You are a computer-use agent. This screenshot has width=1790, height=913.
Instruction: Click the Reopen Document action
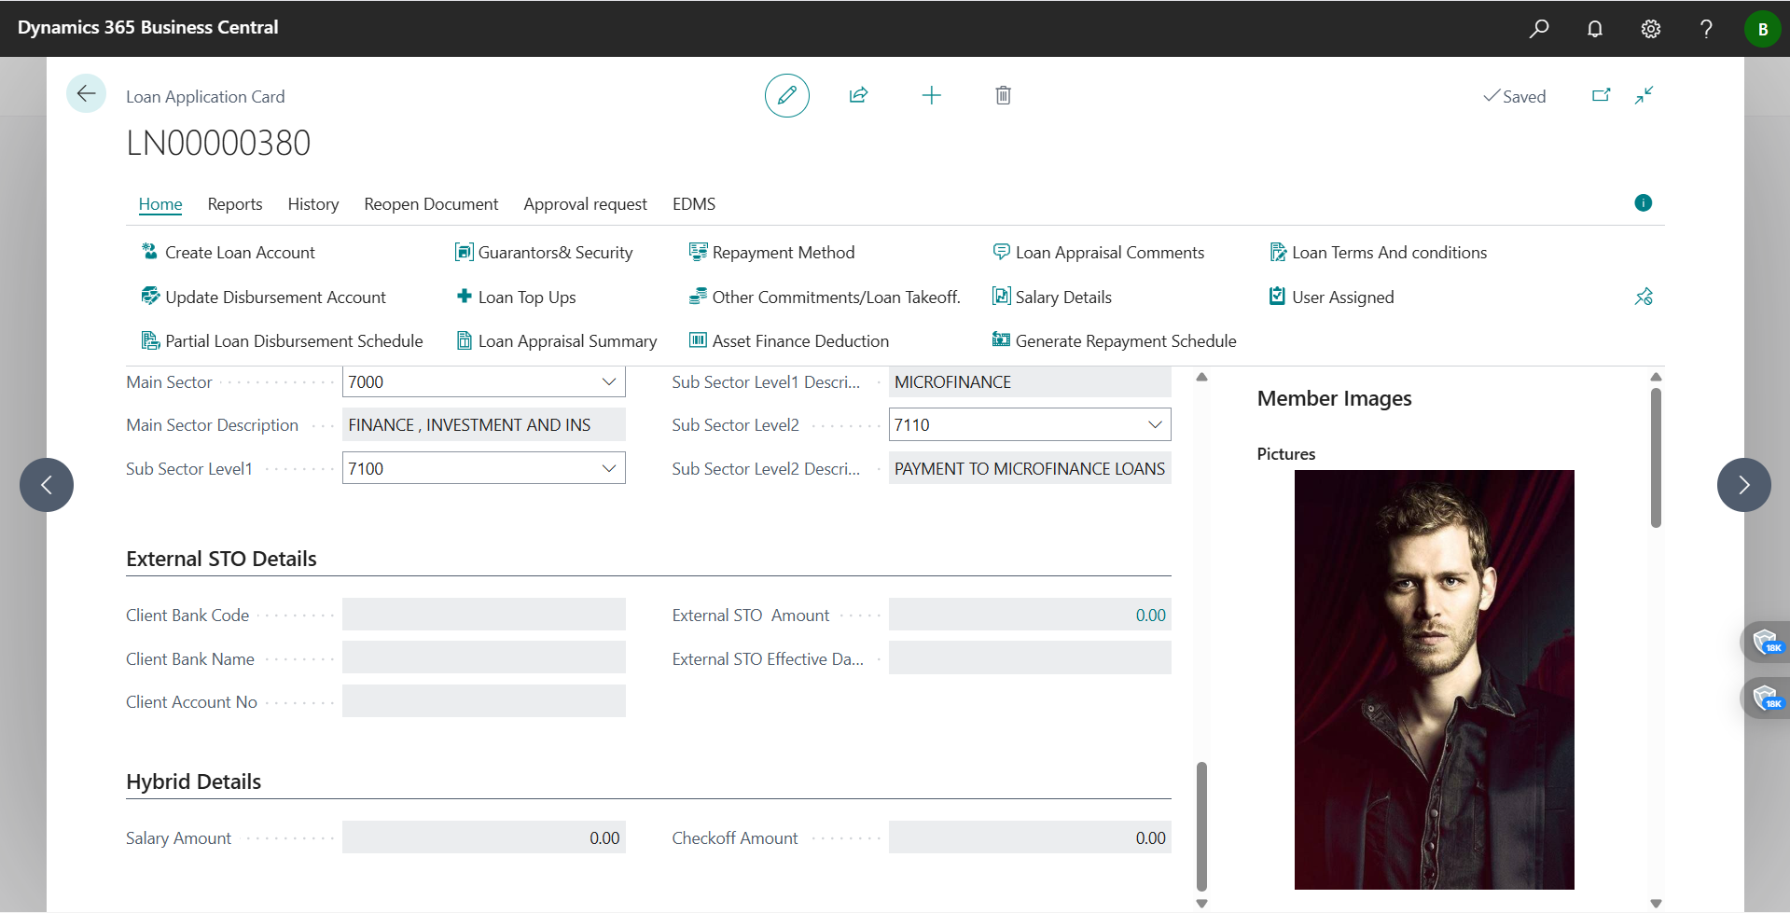pyautogui.click(x=431, y=204)
